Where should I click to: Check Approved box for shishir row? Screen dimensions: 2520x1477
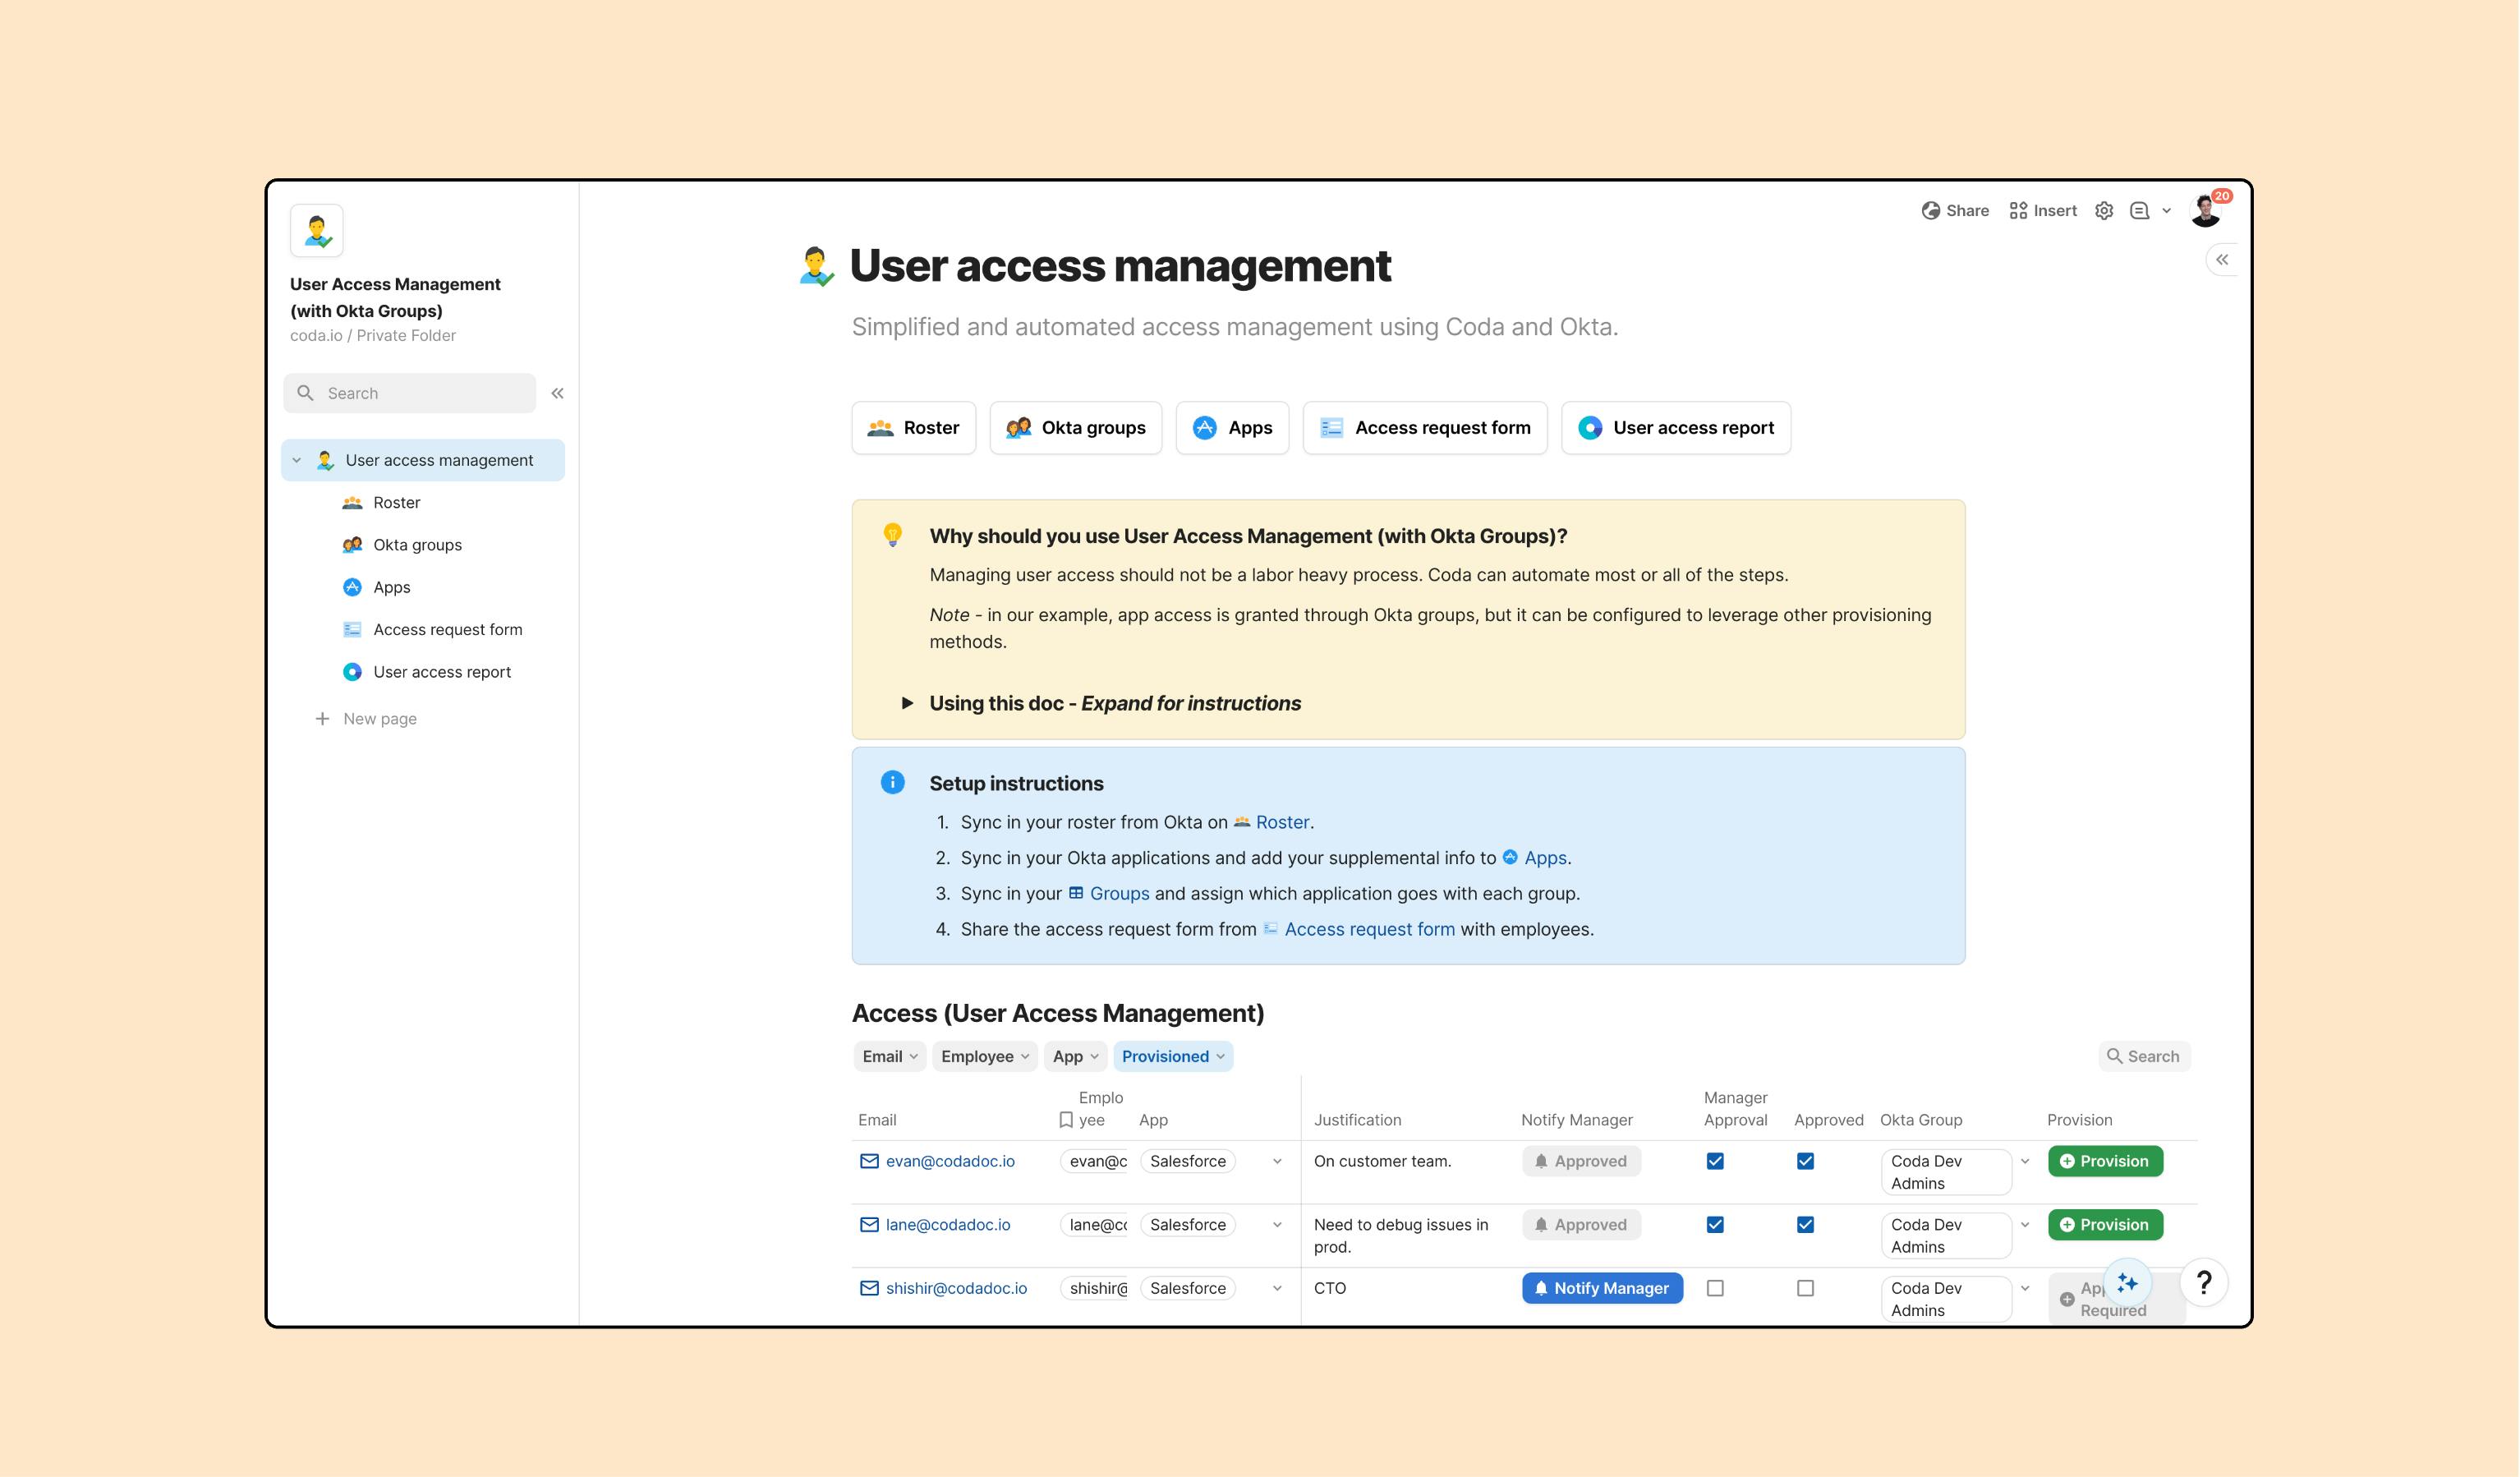coord(1805,1288)
